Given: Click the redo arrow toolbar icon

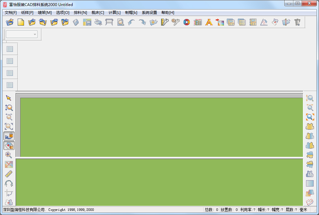Looking at the screenshot, I should click(x=142, y=22).
